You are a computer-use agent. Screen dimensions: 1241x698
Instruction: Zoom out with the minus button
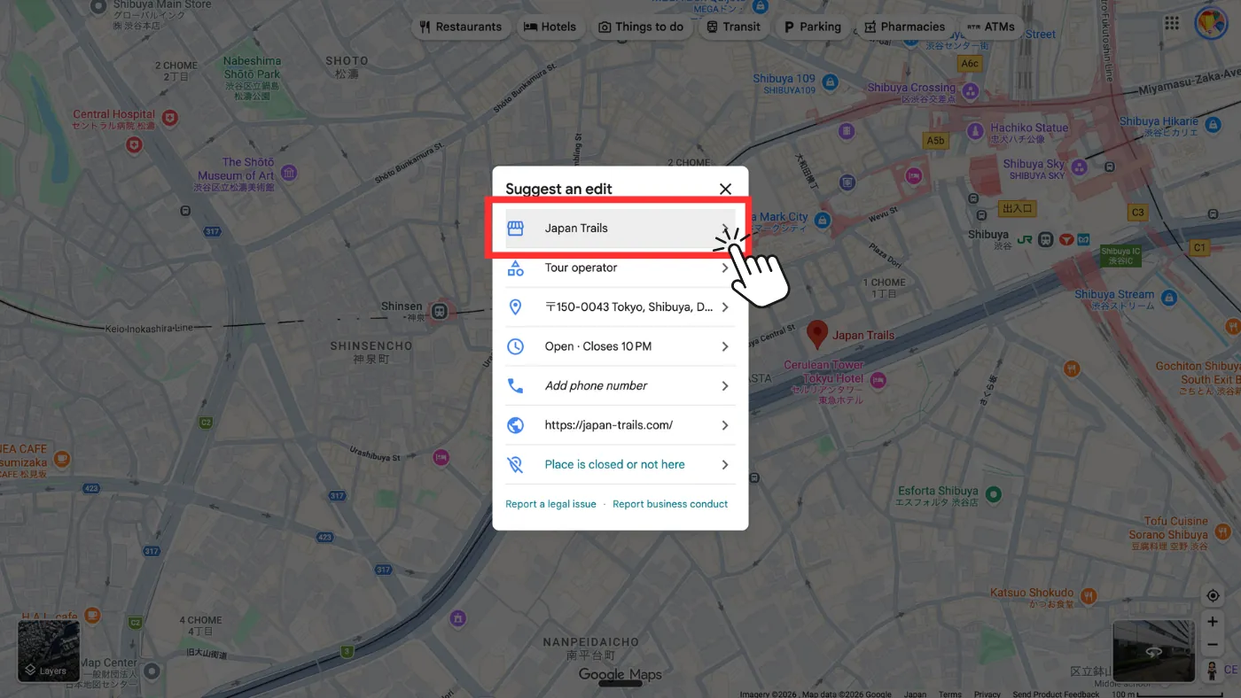click(x=1213, y=644)
